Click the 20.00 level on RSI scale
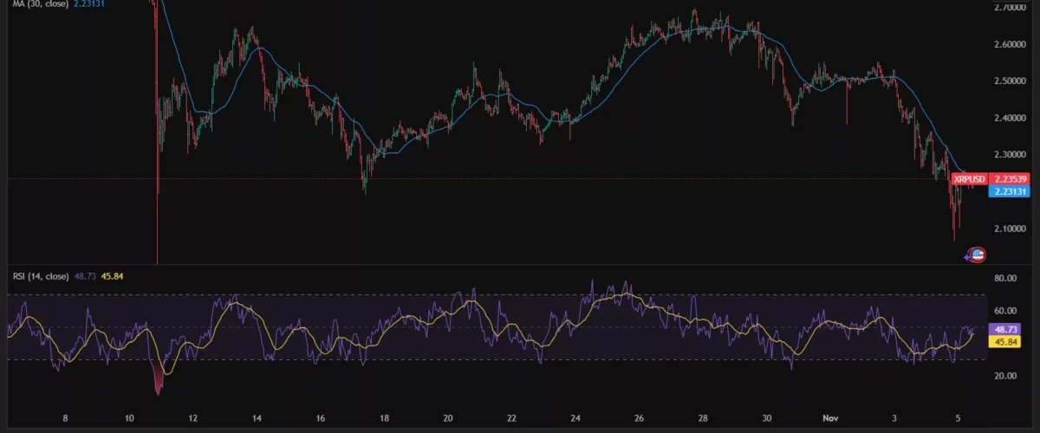This screenshot has height=433, width=1040. click(1005, 376)
